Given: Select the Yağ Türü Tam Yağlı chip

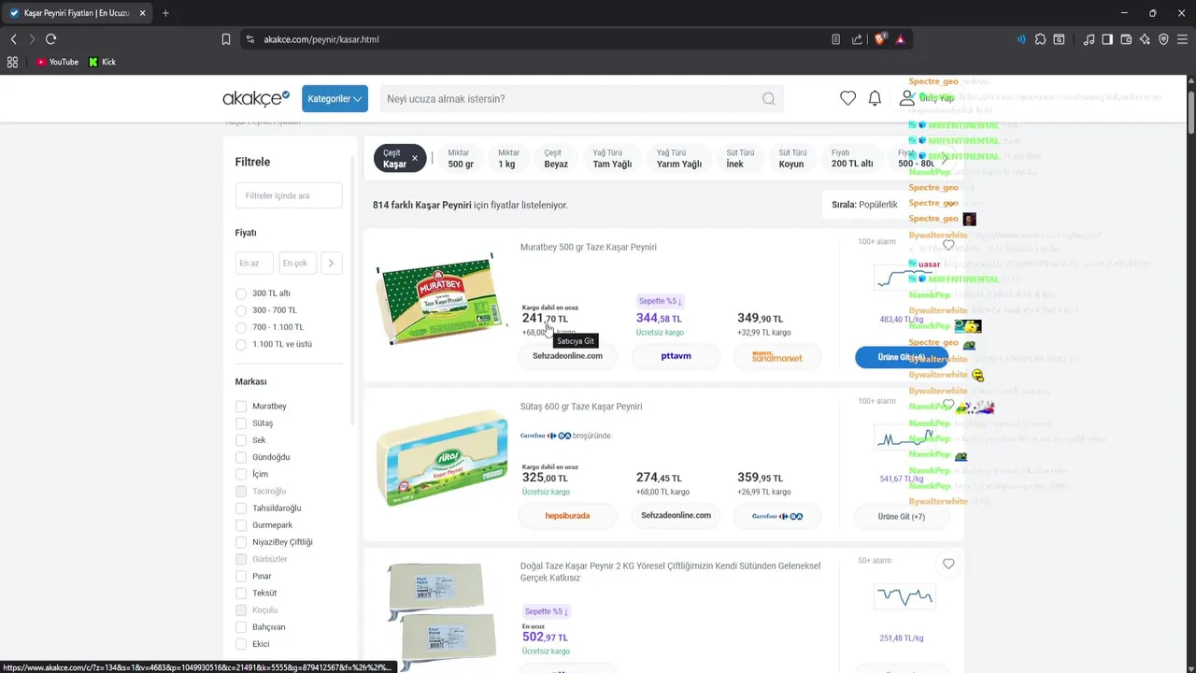Looking at the screenshot, I should click(612, 158).
